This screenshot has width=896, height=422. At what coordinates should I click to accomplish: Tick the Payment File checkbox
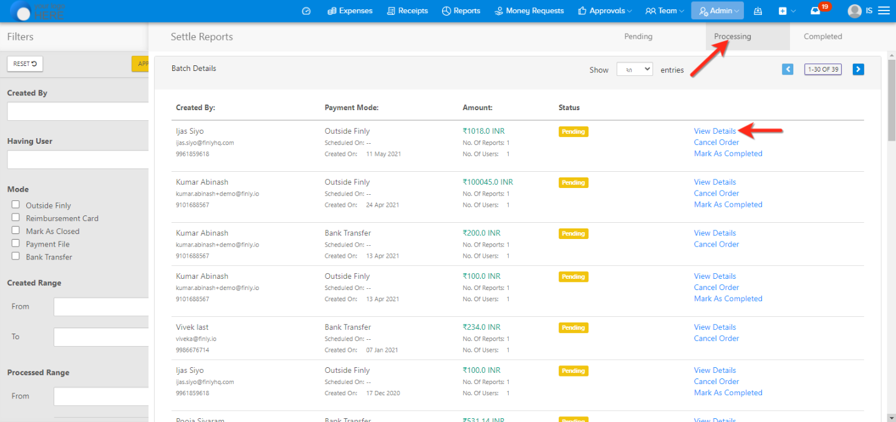pos(16,243)
